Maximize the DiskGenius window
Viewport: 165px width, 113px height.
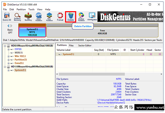pyautogui.click(x=150, y=4)
